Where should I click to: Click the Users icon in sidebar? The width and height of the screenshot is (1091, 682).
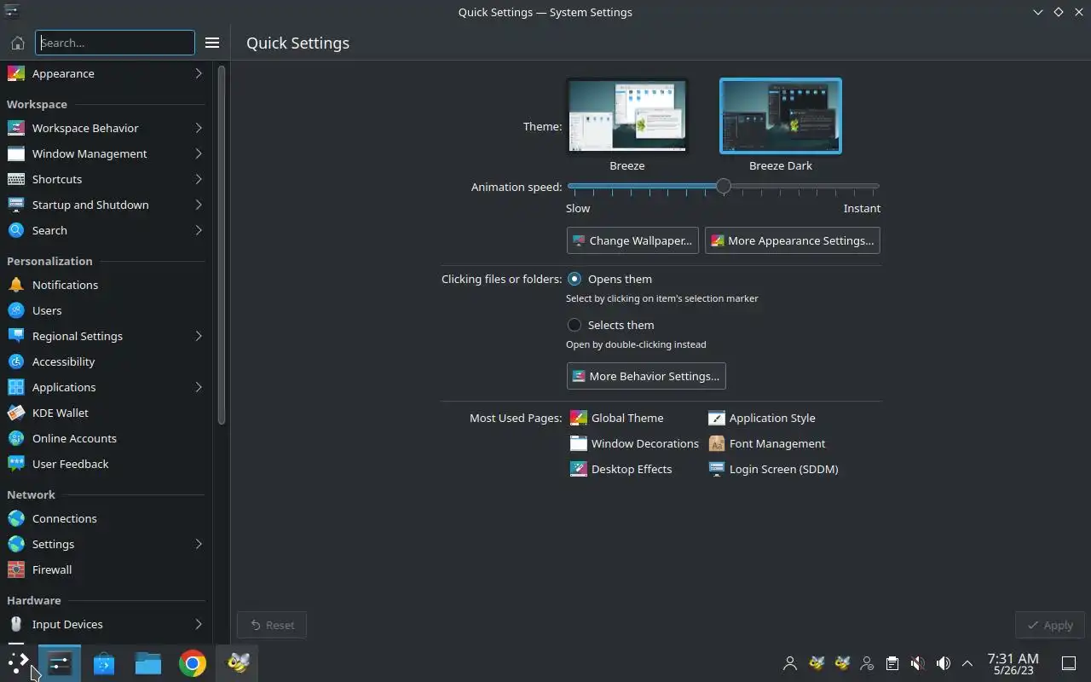(15, 310)
